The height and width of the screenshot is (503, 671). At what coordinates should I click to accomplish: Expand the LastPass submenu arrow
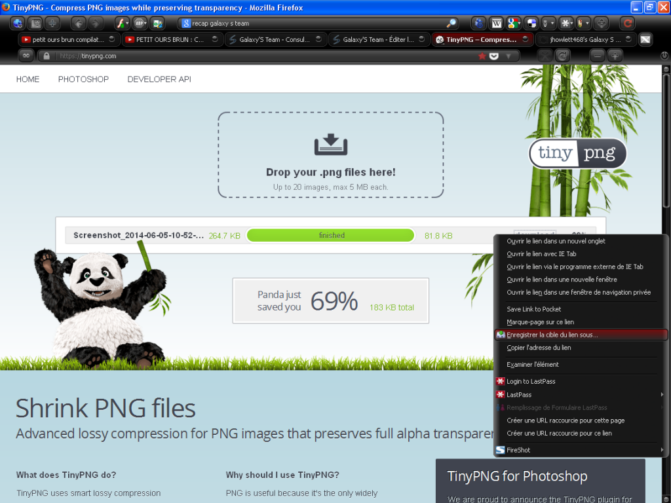[x=662, y=394]
